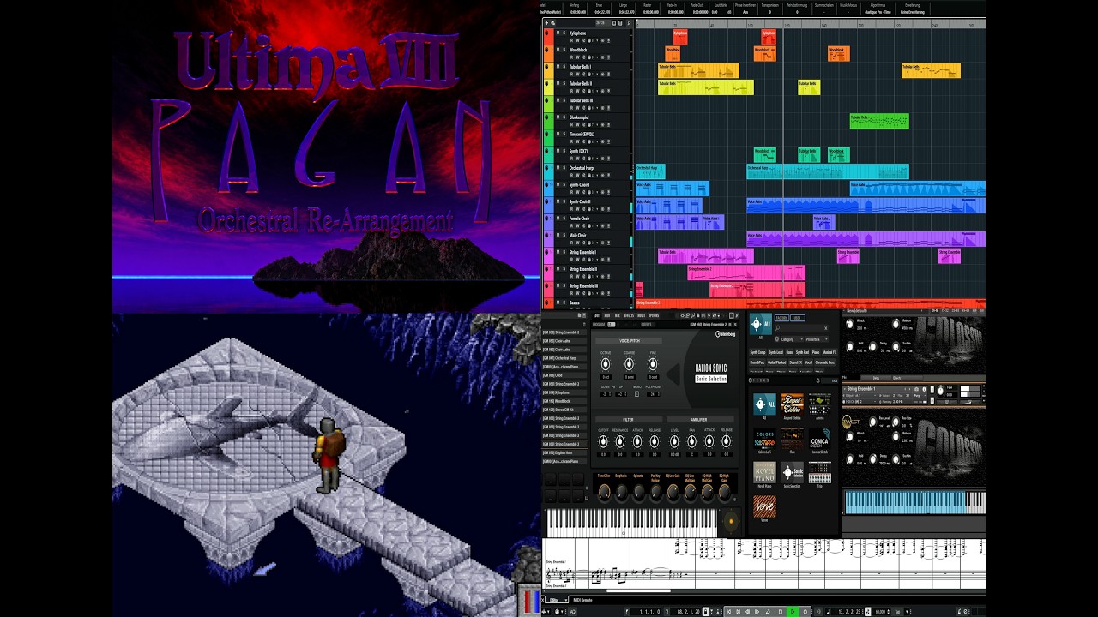
Task: Adjust the Filter Cutoff knob
Action: point(604,440)
